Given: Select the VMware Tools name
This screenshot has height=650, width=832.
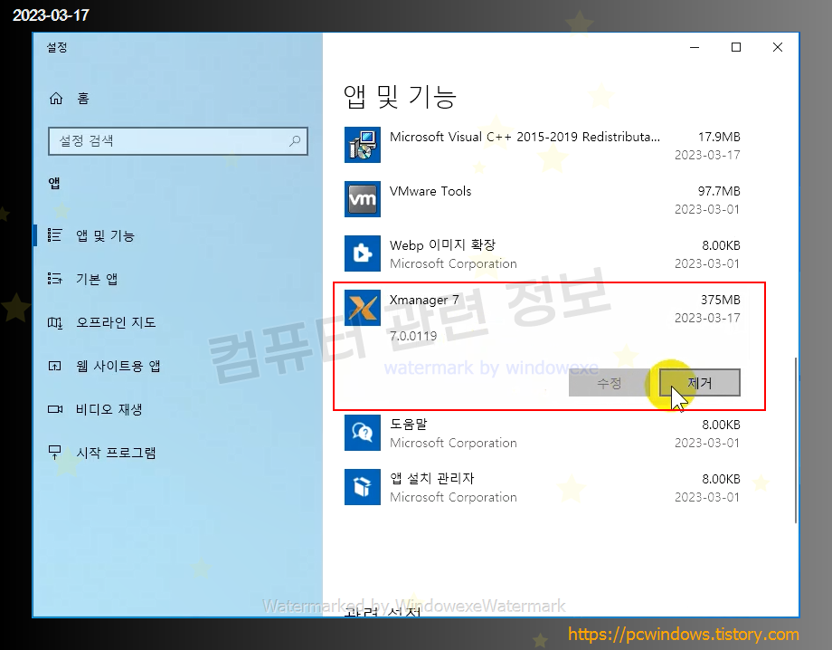Looking at the screenshot, I should tap(430, 191).
